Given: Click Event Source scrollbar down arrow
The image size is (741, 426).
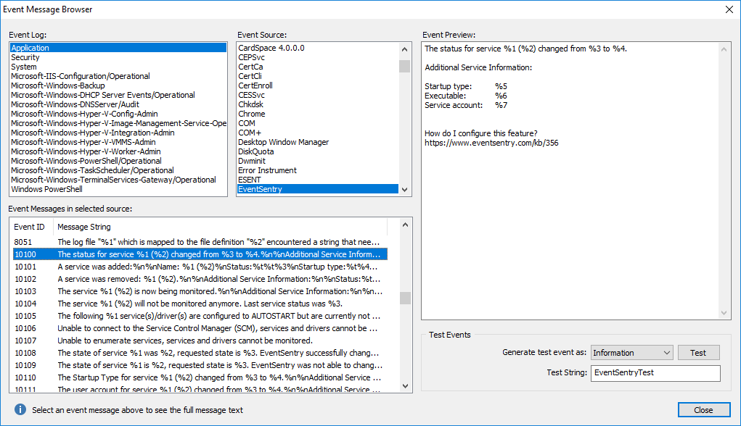Looking at the screenshot, I should point(404,190).
